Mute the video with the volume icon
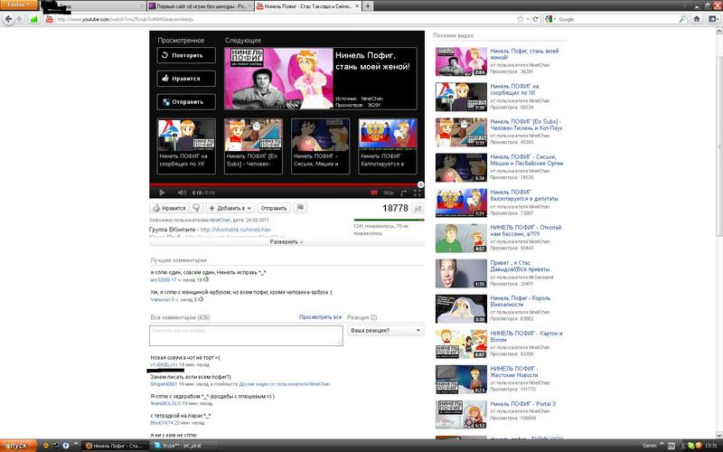723x452 pixels. pyautogui.click(x=179, y=193)
